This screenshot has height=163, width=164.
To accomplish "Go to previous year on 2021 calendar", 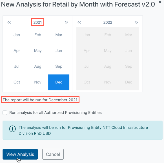I will pyautogui.click(x=9, y=22).
